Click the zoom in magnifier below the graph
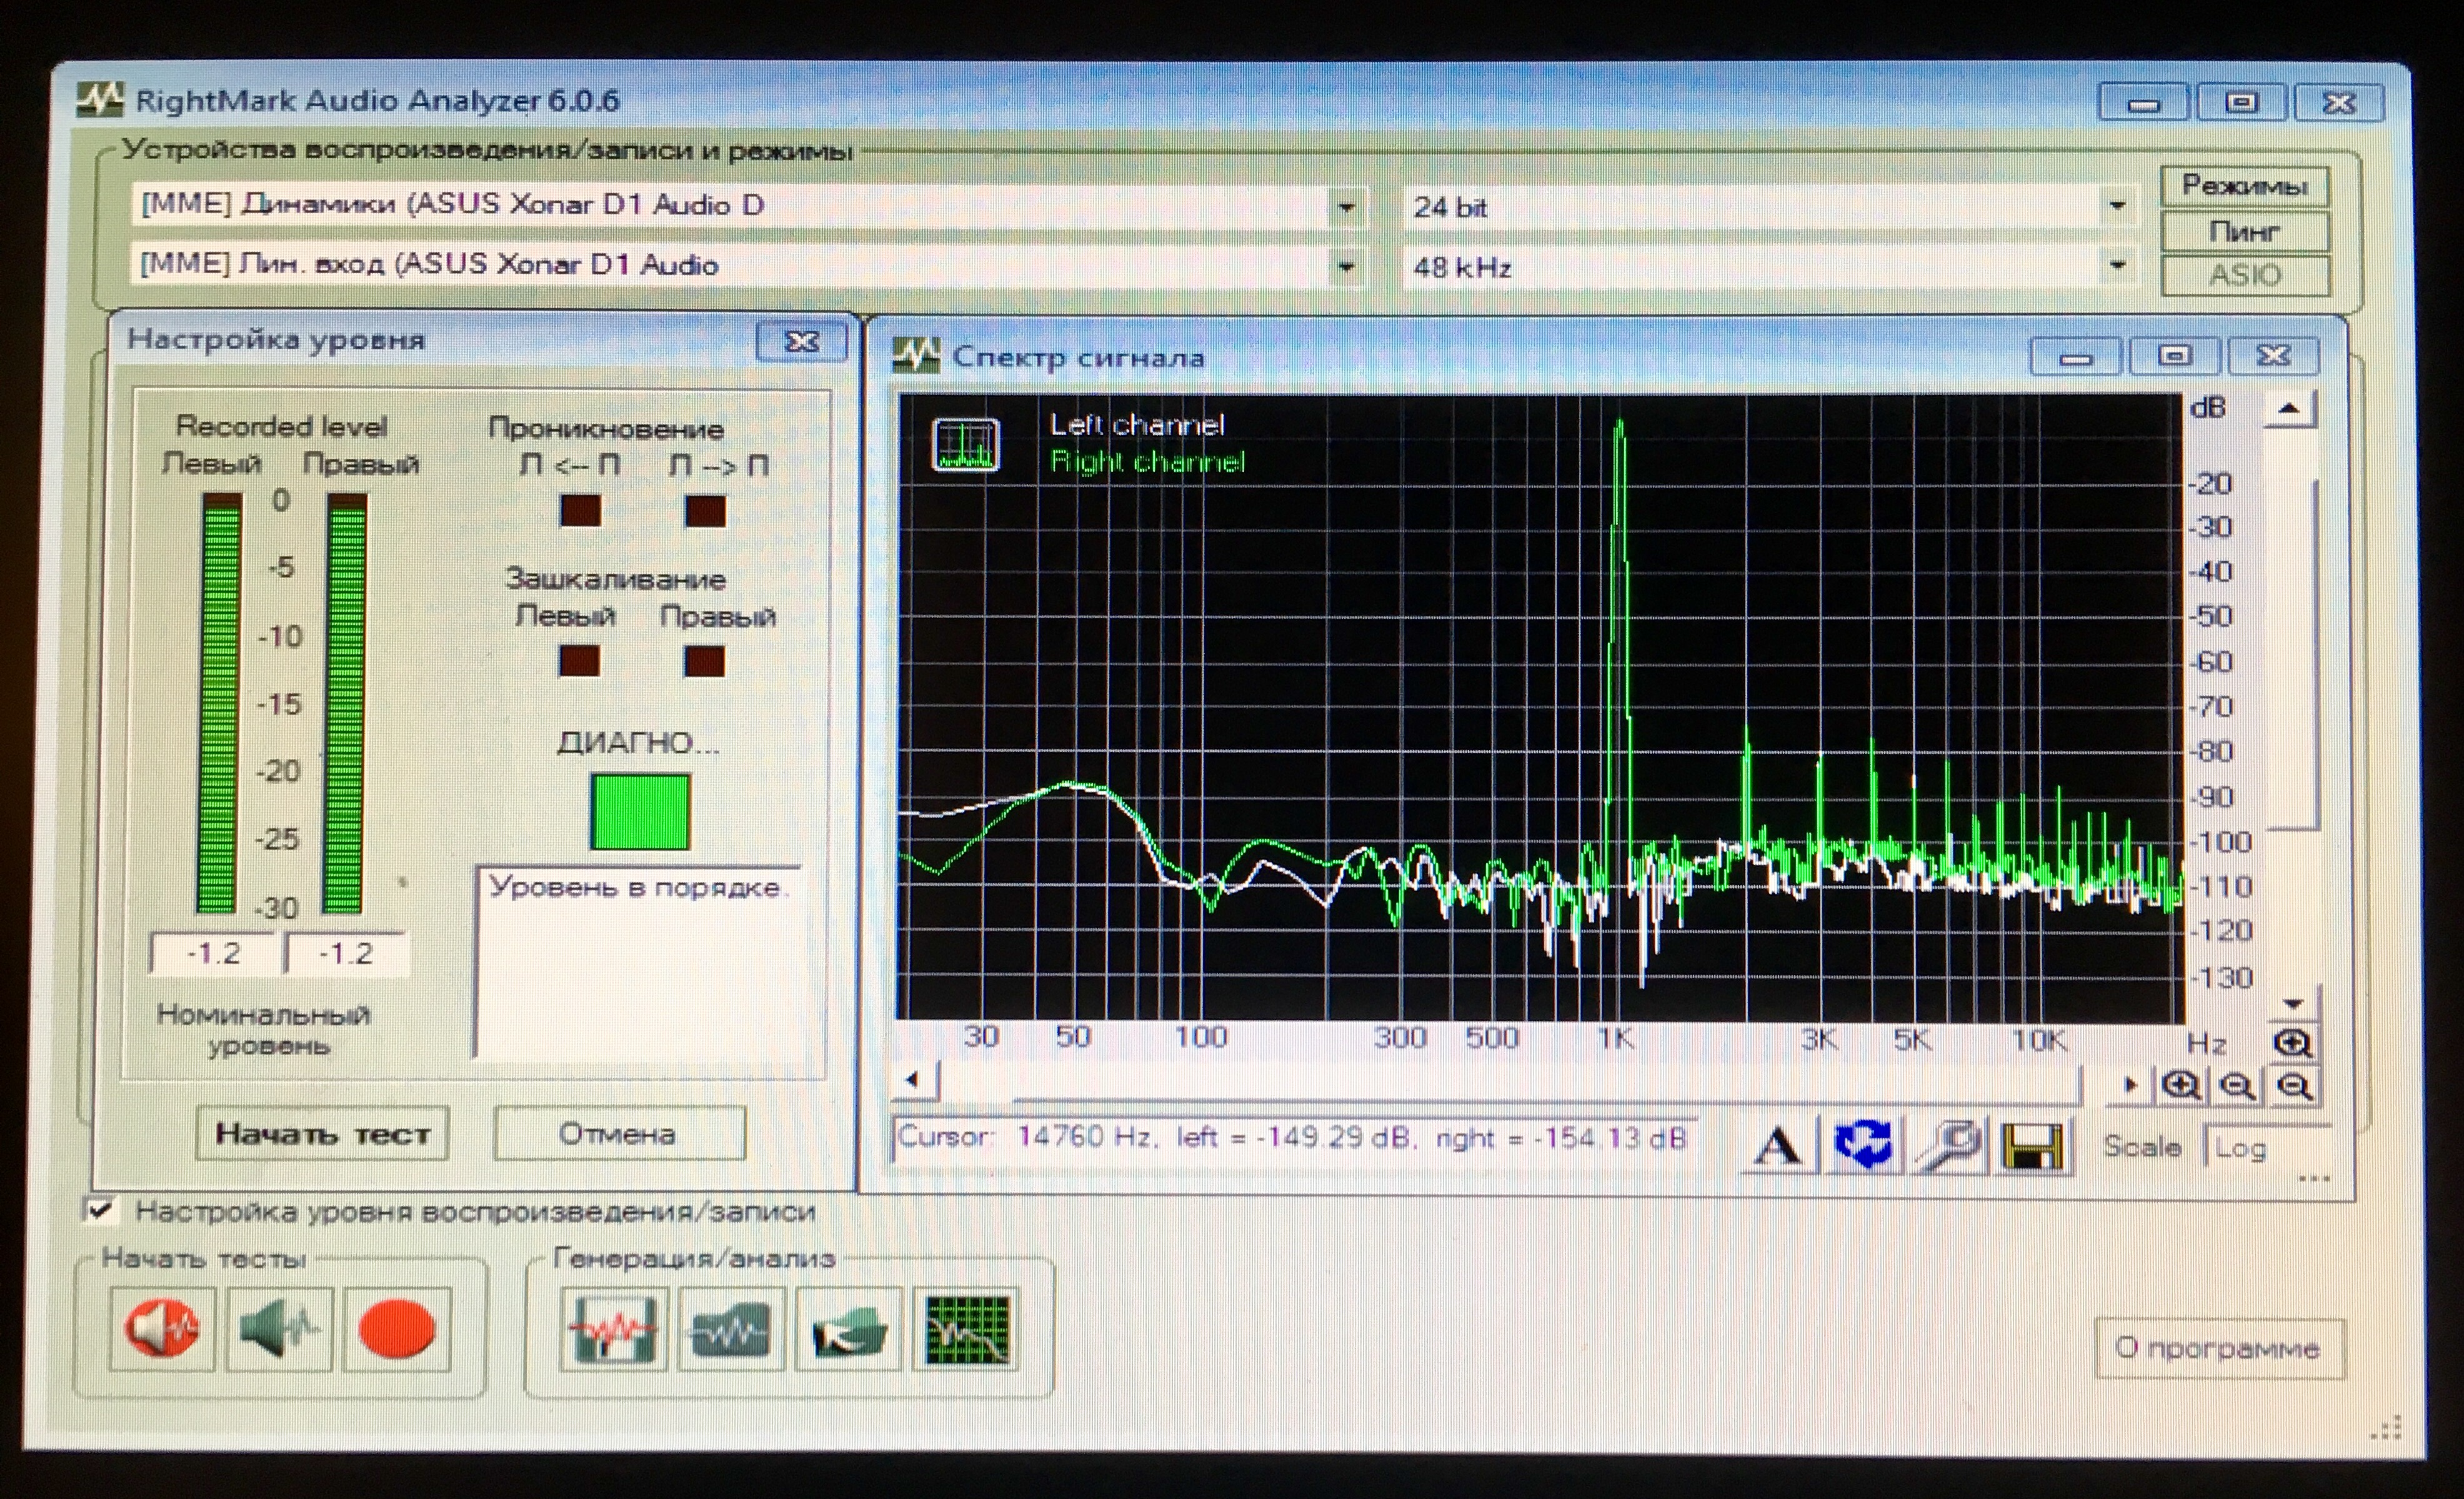Screen dimensions: 2464x1499 coord(2181,1086)
